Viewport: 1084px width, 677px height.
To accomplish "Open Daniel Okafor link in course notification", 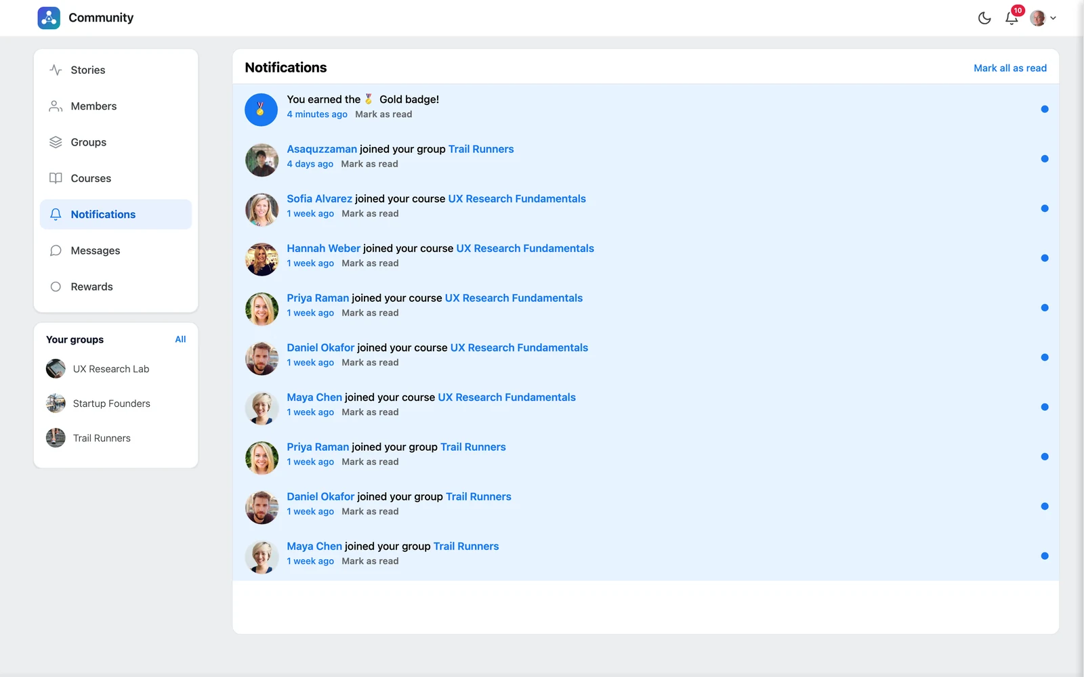I will pyautogui.click(x=320, y=347).
